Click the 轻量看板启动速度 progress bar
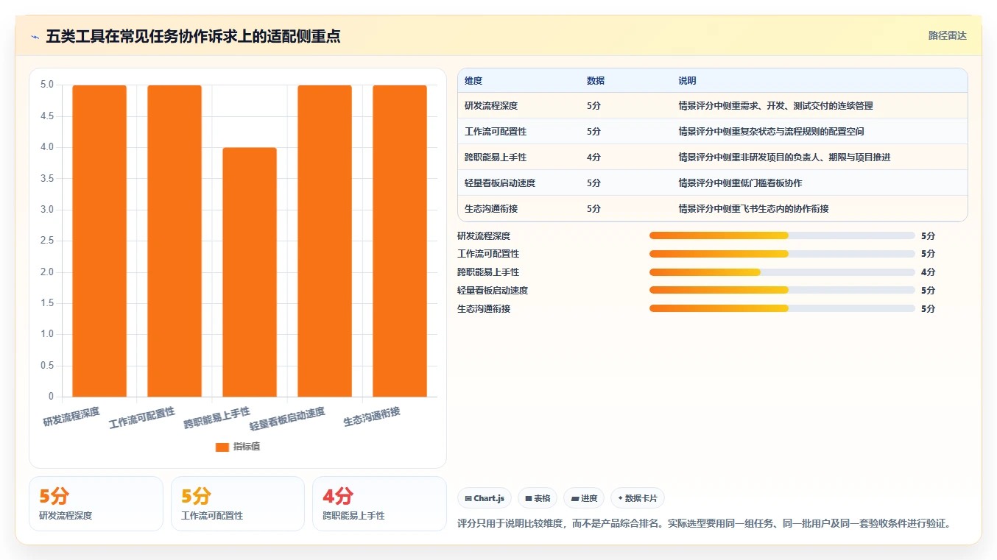 point(782,291)
